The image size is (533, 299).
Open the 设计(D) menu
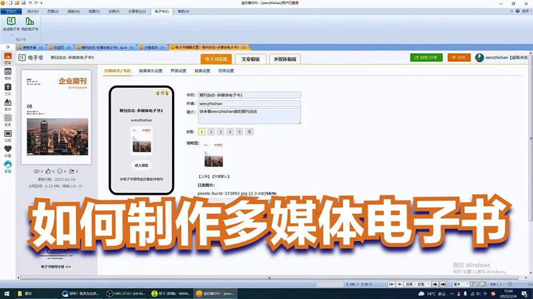point(33,11)
